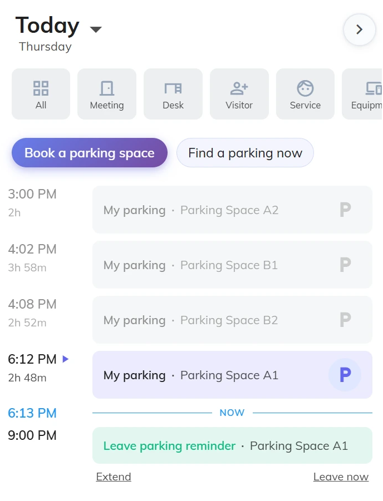Click the P icon on Parking Space A2
Screen dimensions: 383x501
(x=345, y=210)
